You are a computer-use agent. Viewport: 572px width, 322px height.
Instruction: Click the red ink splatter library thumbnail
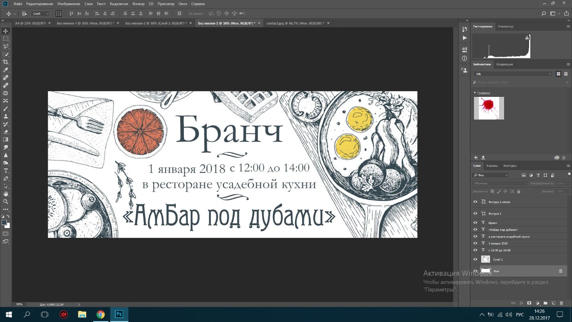489,108
